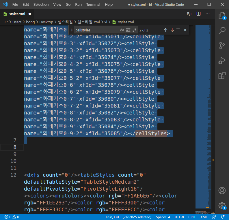Open the Explorer view in activity bar
The height and width of the screenshot is (220, 229).
tap(222, 16)
